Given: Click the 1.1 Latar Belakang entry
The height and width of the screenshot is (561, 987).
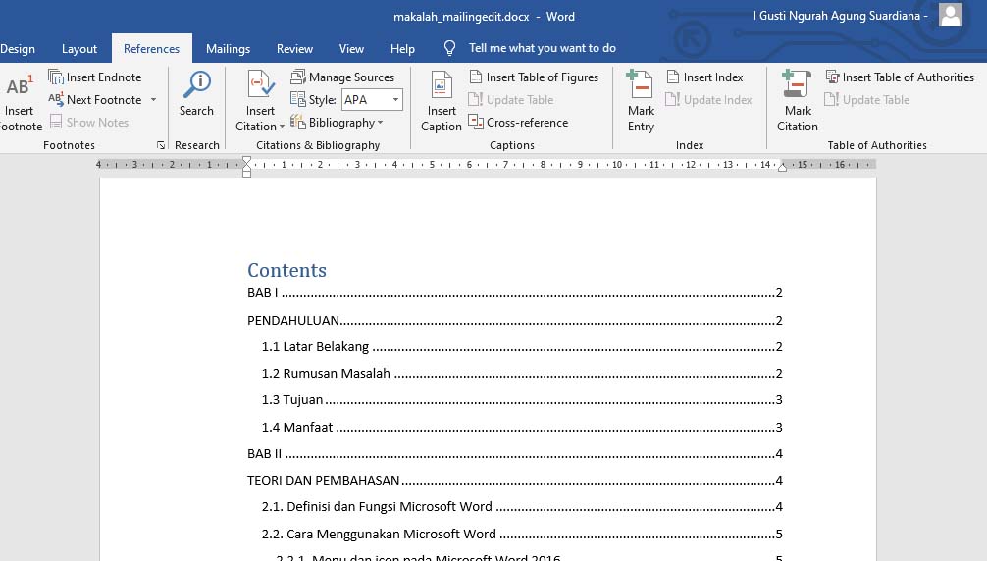Looking at the screenshot, I should 522,347.
